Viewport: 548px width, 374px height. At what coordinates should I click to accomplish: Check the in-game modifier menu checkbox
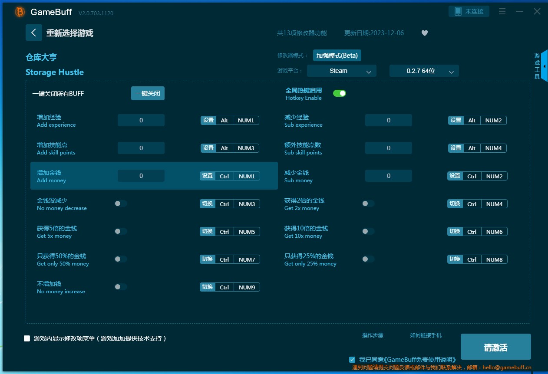click(27, 338)
